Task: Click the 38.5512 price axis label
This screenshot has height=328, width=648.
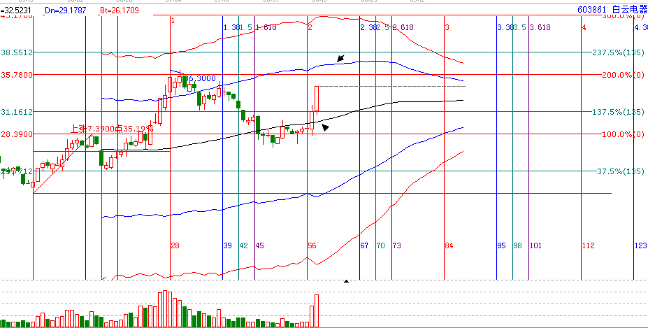Action: click(17, 52)
